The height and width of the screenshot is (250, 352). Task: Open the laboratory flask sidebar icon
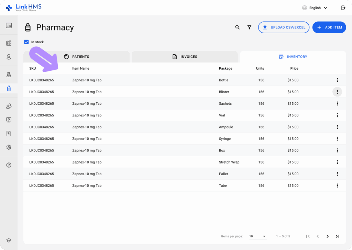[x=9, y=75]
